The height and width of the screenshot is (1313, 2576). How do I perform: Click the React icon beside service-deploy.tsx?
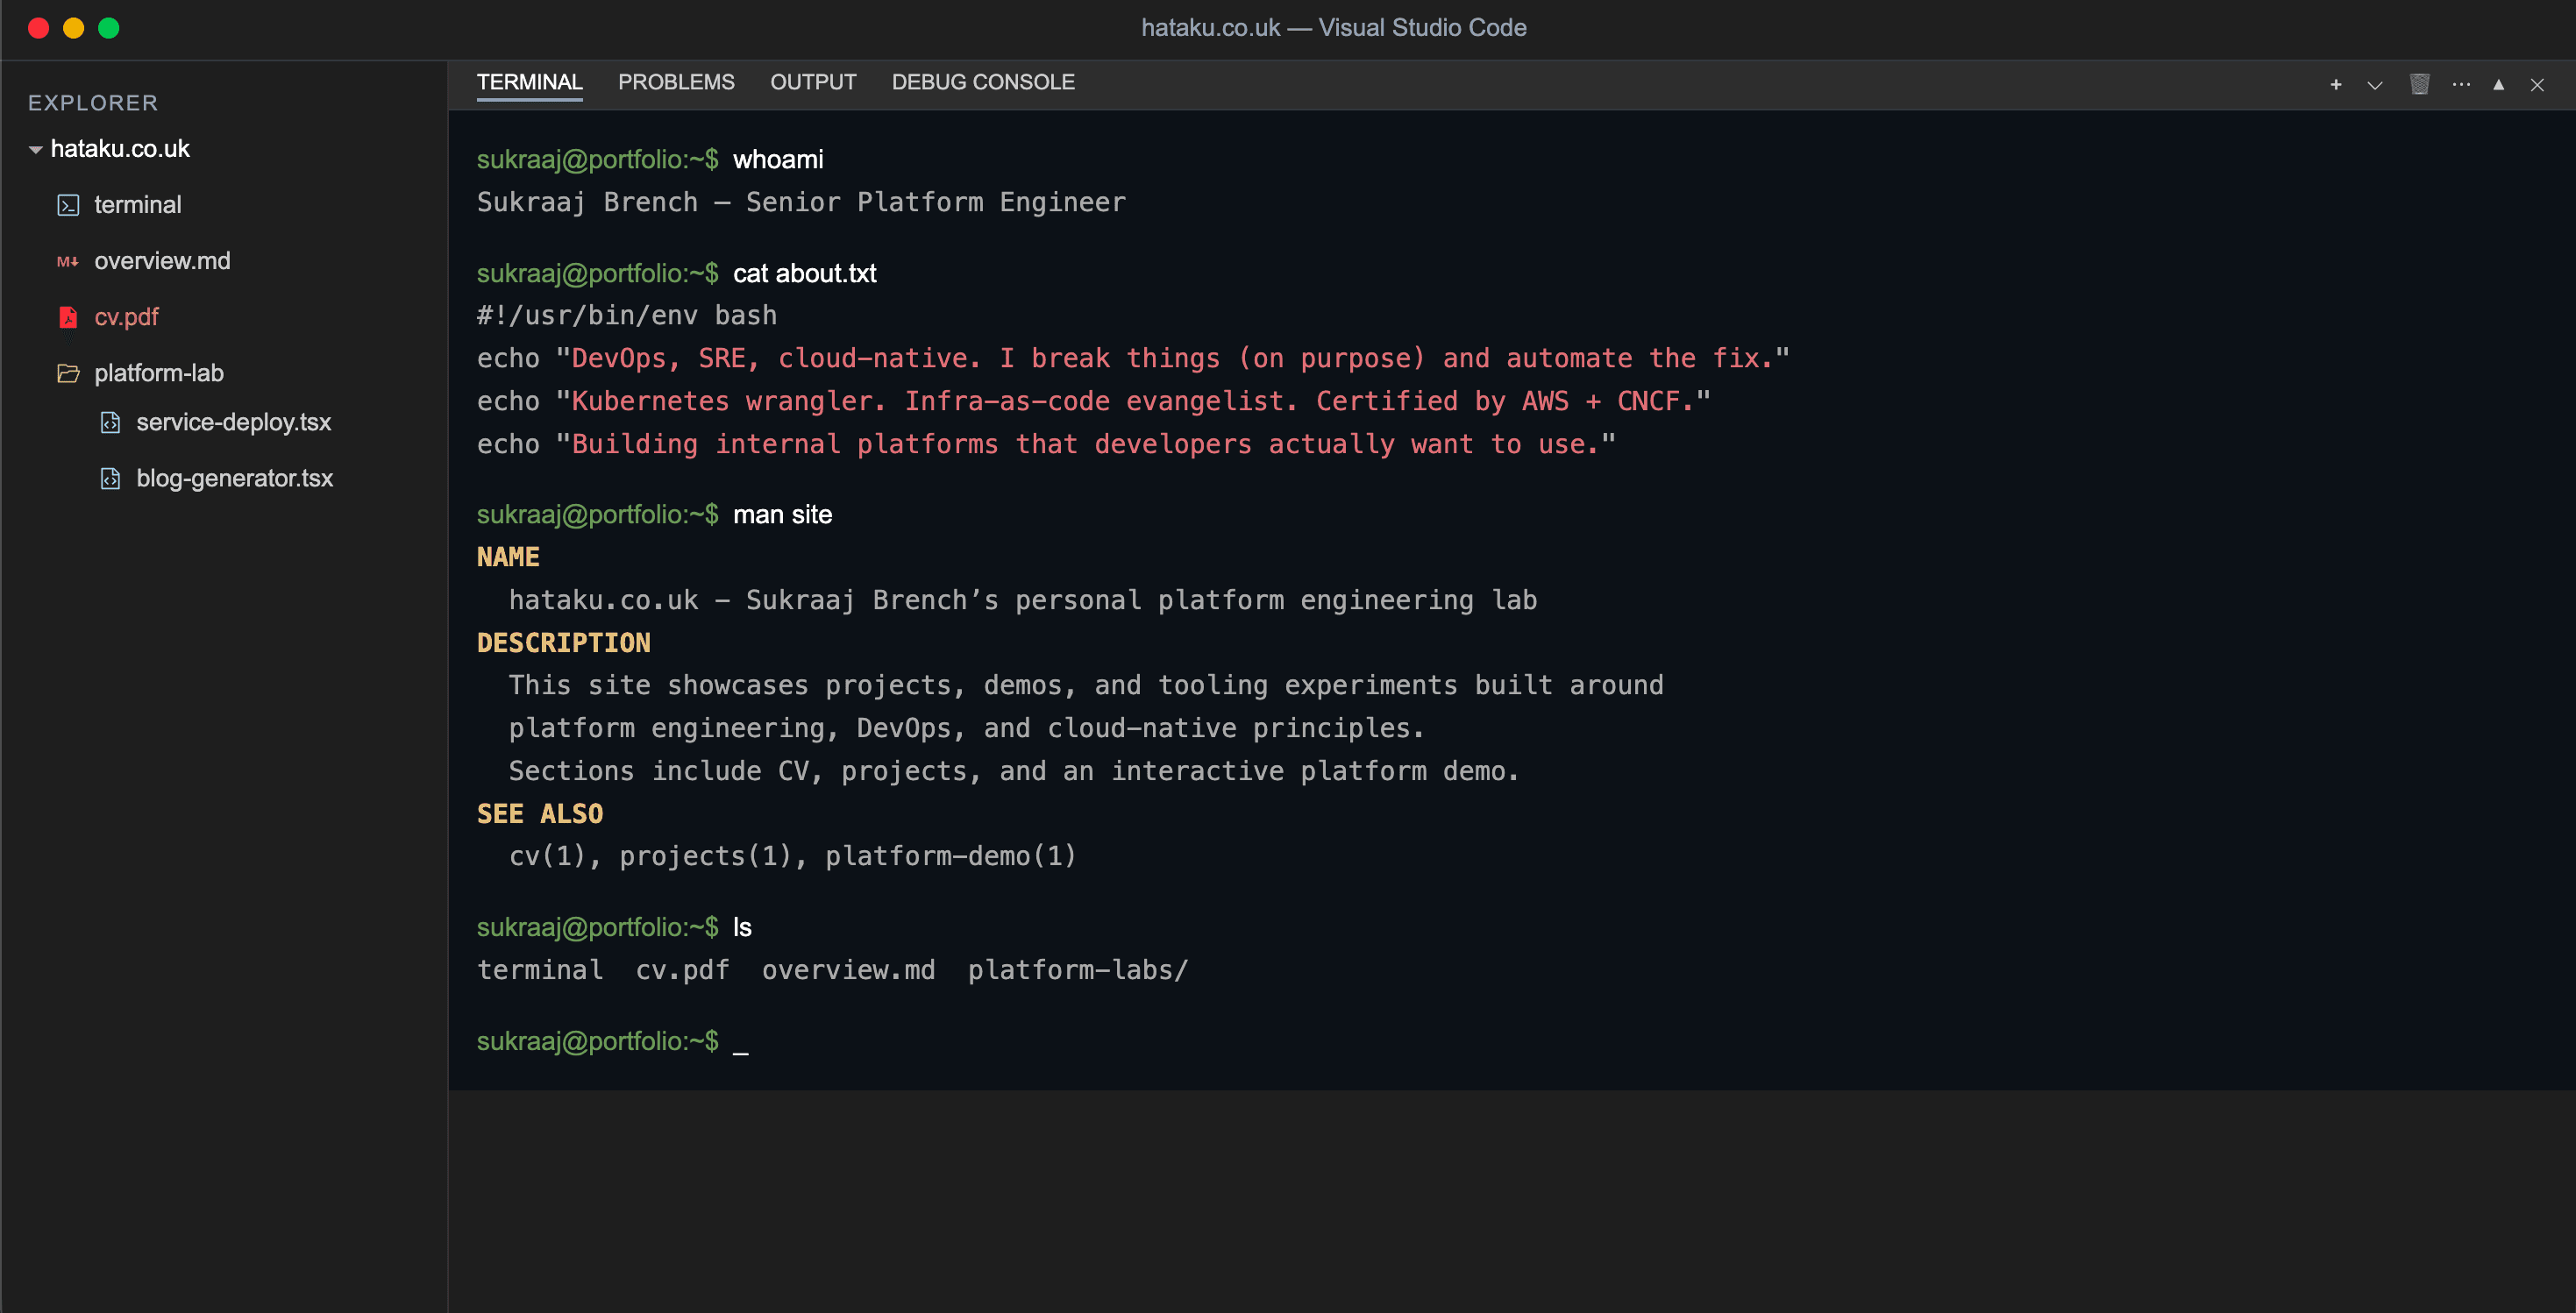pos(110,422)
